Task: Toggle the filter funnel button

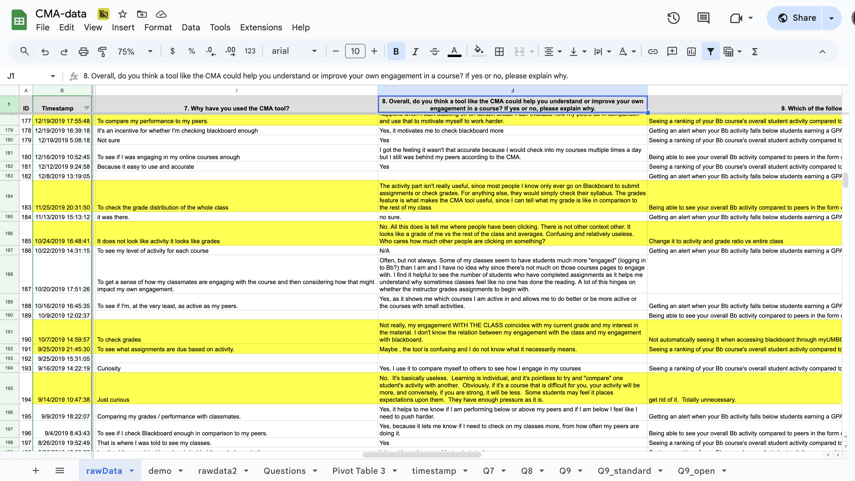Action: 710,51
